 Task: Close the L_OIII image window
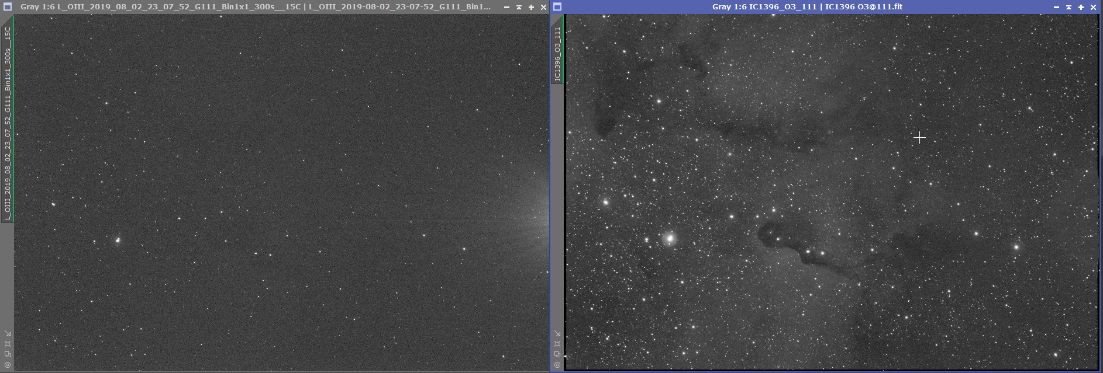click(x=543, y=7)
